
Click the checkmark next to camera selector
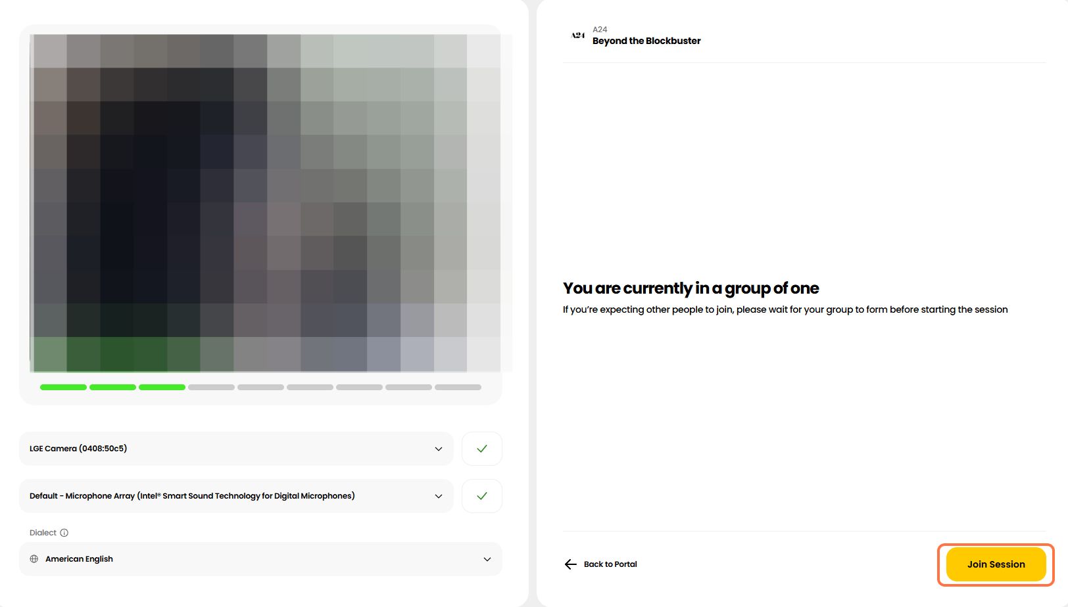pos(482,449)
